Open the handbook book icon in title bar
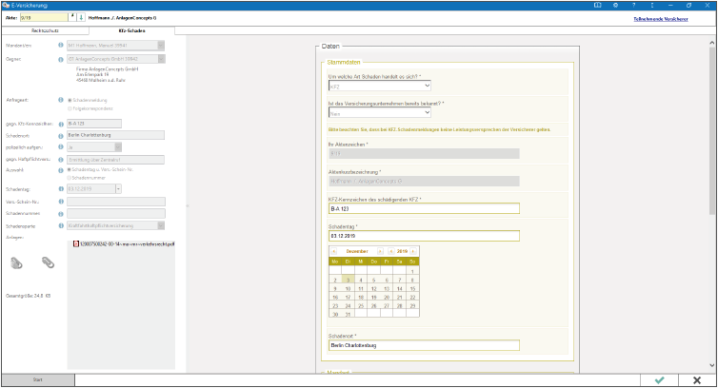This screenshot has width=718, height=388. pyautogui.click(x=598, y=5)
